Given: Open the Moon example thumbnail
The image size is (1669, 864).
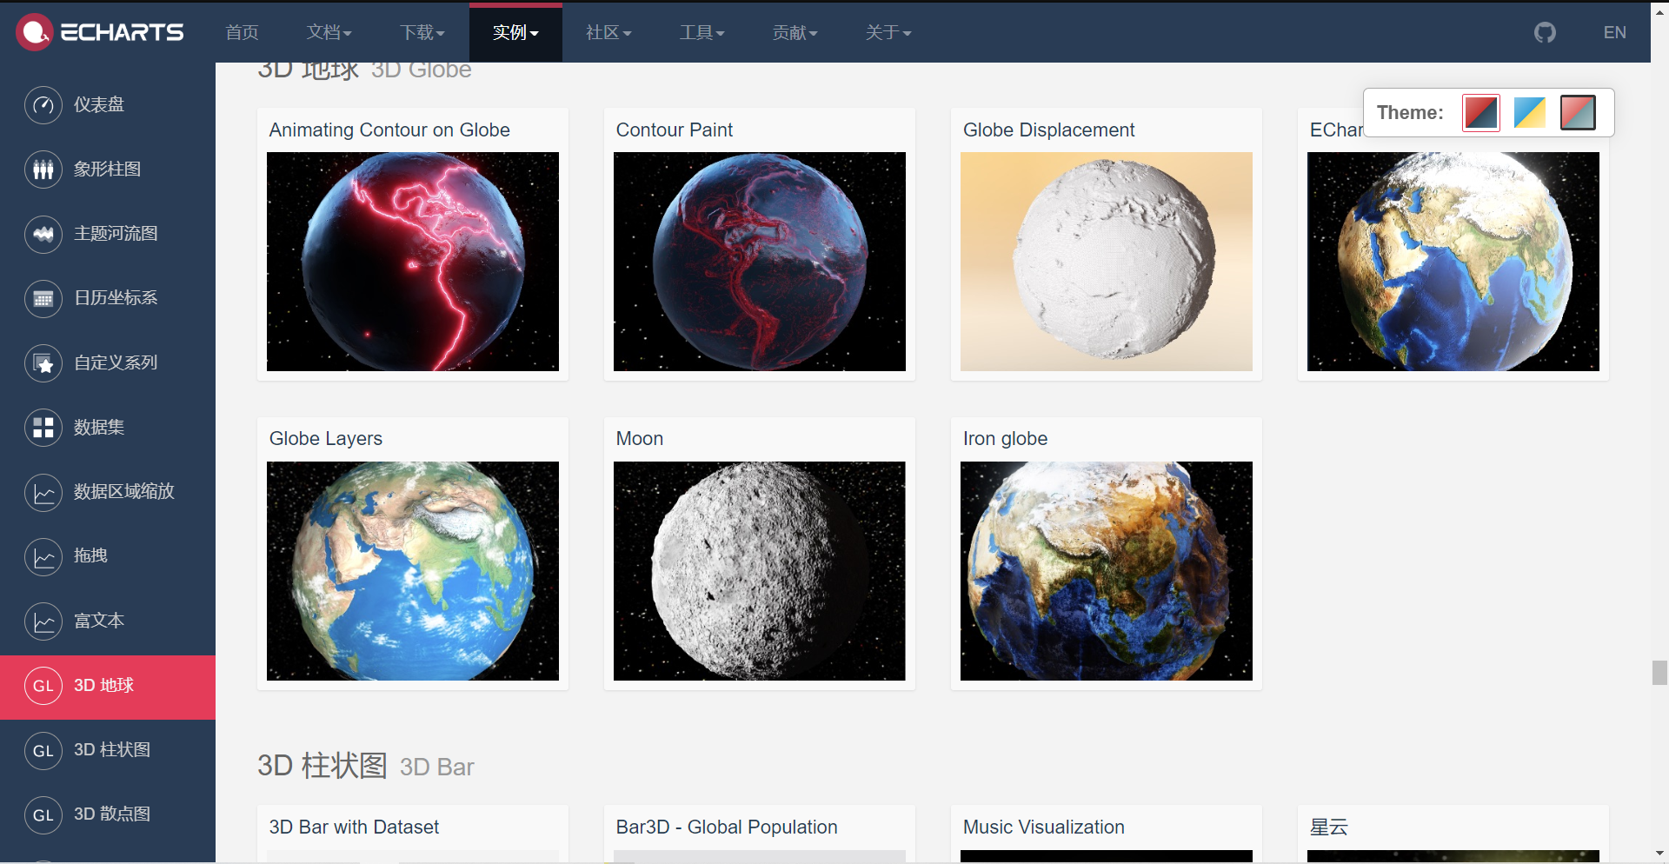Looking at the screenshot, I should pyautogui.click(x=760, y=571).
